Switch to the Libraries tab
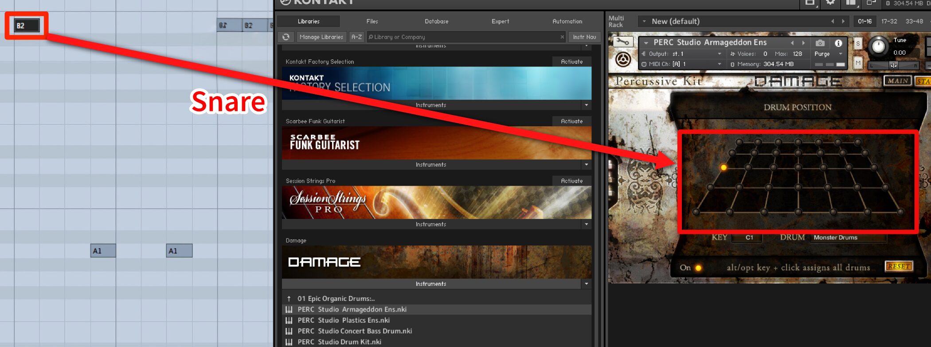Viewport: 931px width, 347px height. pyautogui.click(x=309, y=21)
